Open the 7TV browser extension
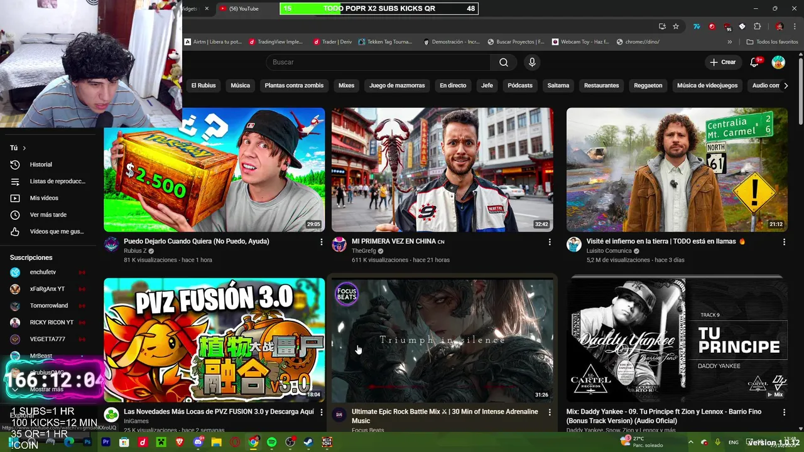804x452 pixels. click(697, 26)
